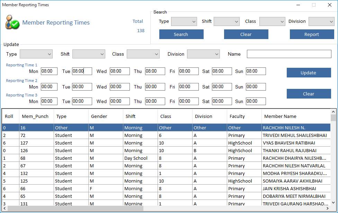Expand the Search Shift dropdown

(x=226, y=21)
